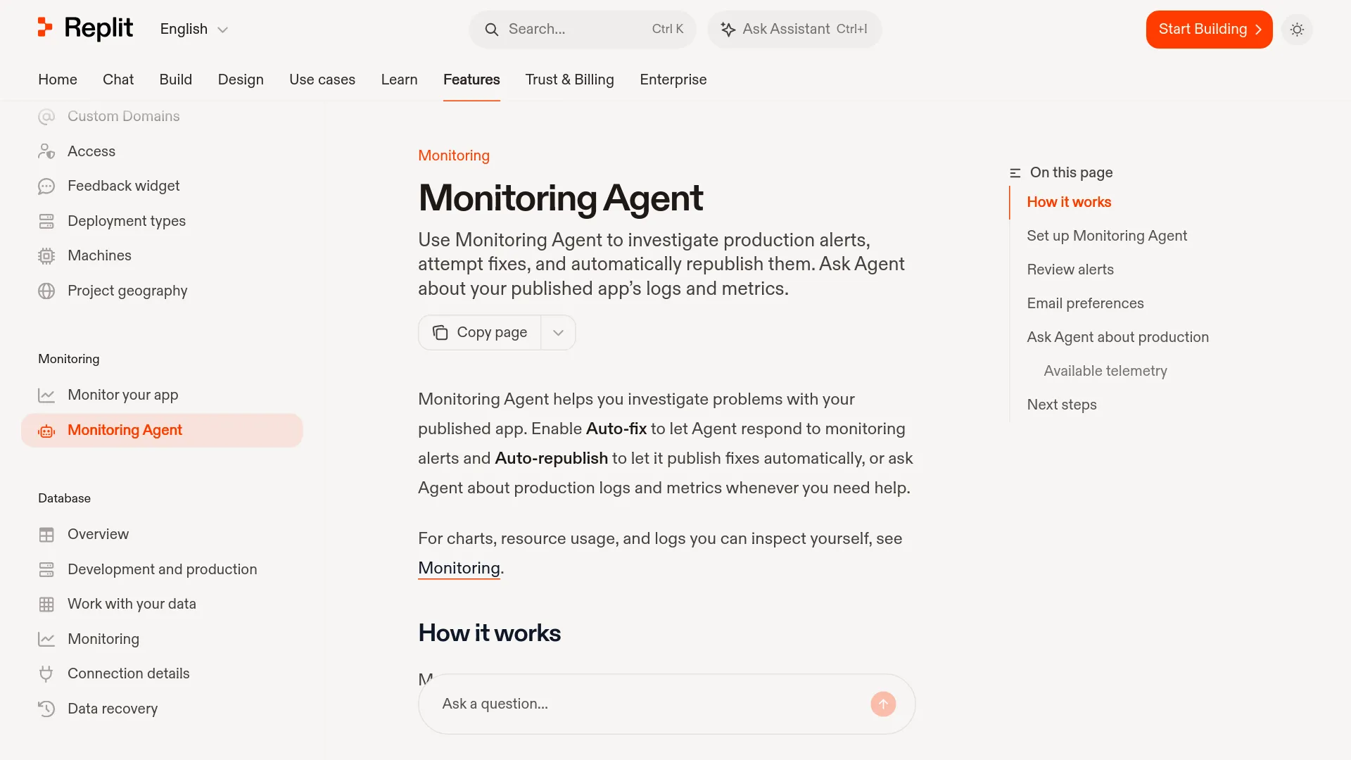1351x760 pixels.
Task: Click the Monitoring breadcrumb above the title
Action: [454, 156]
